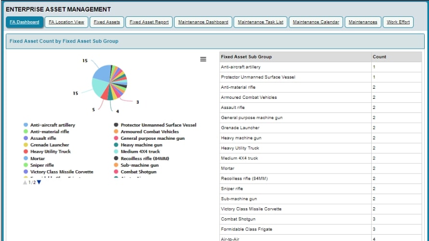Toggle Anti-aircraft artillery legend item

53,125
